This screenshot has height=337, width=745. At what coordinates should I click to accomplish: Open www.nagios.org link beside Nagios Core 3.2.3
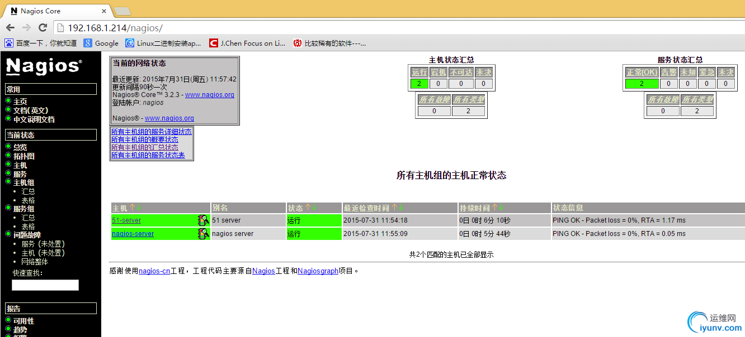210,95
